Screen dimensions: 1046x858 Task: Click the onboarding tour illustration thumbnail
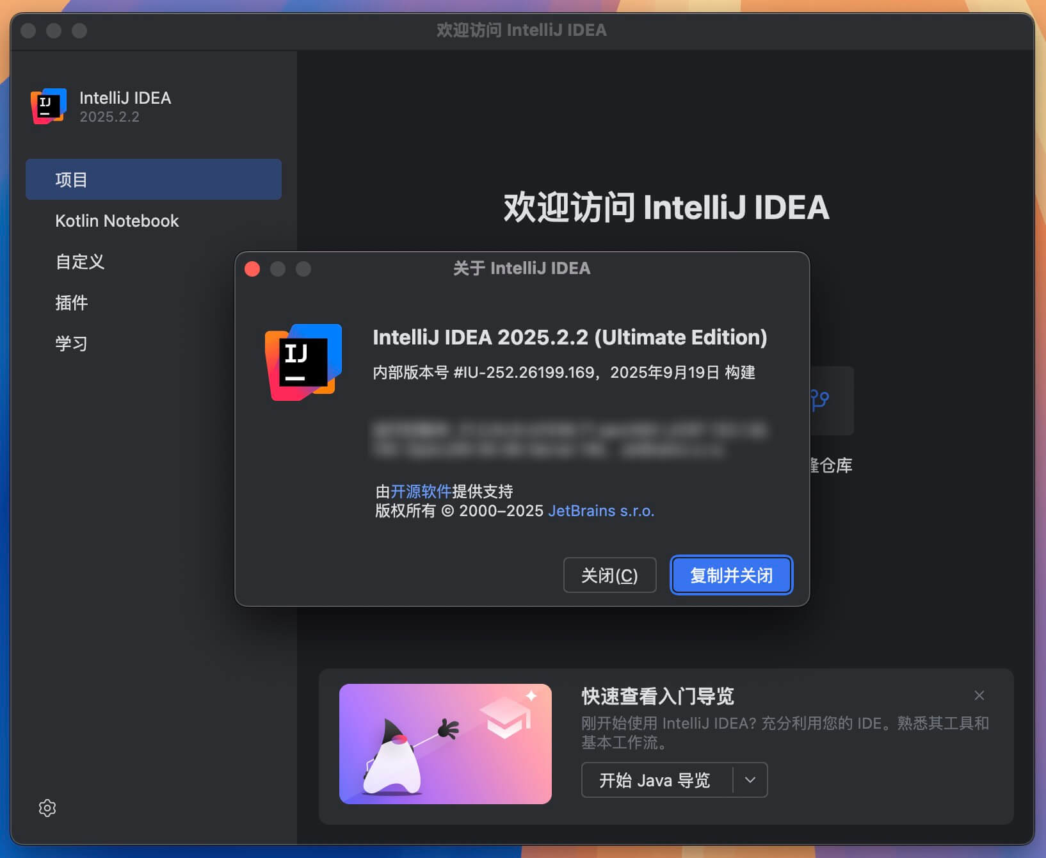coord(445,744)
